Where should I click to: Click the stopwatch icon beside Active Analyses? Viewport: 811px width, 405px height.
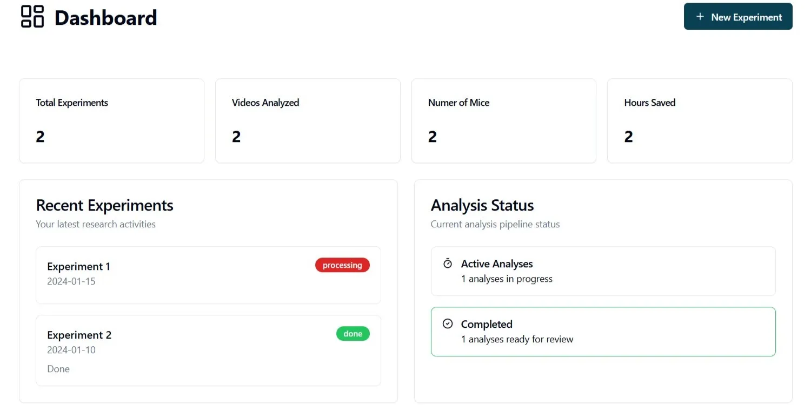pos(447,264)
